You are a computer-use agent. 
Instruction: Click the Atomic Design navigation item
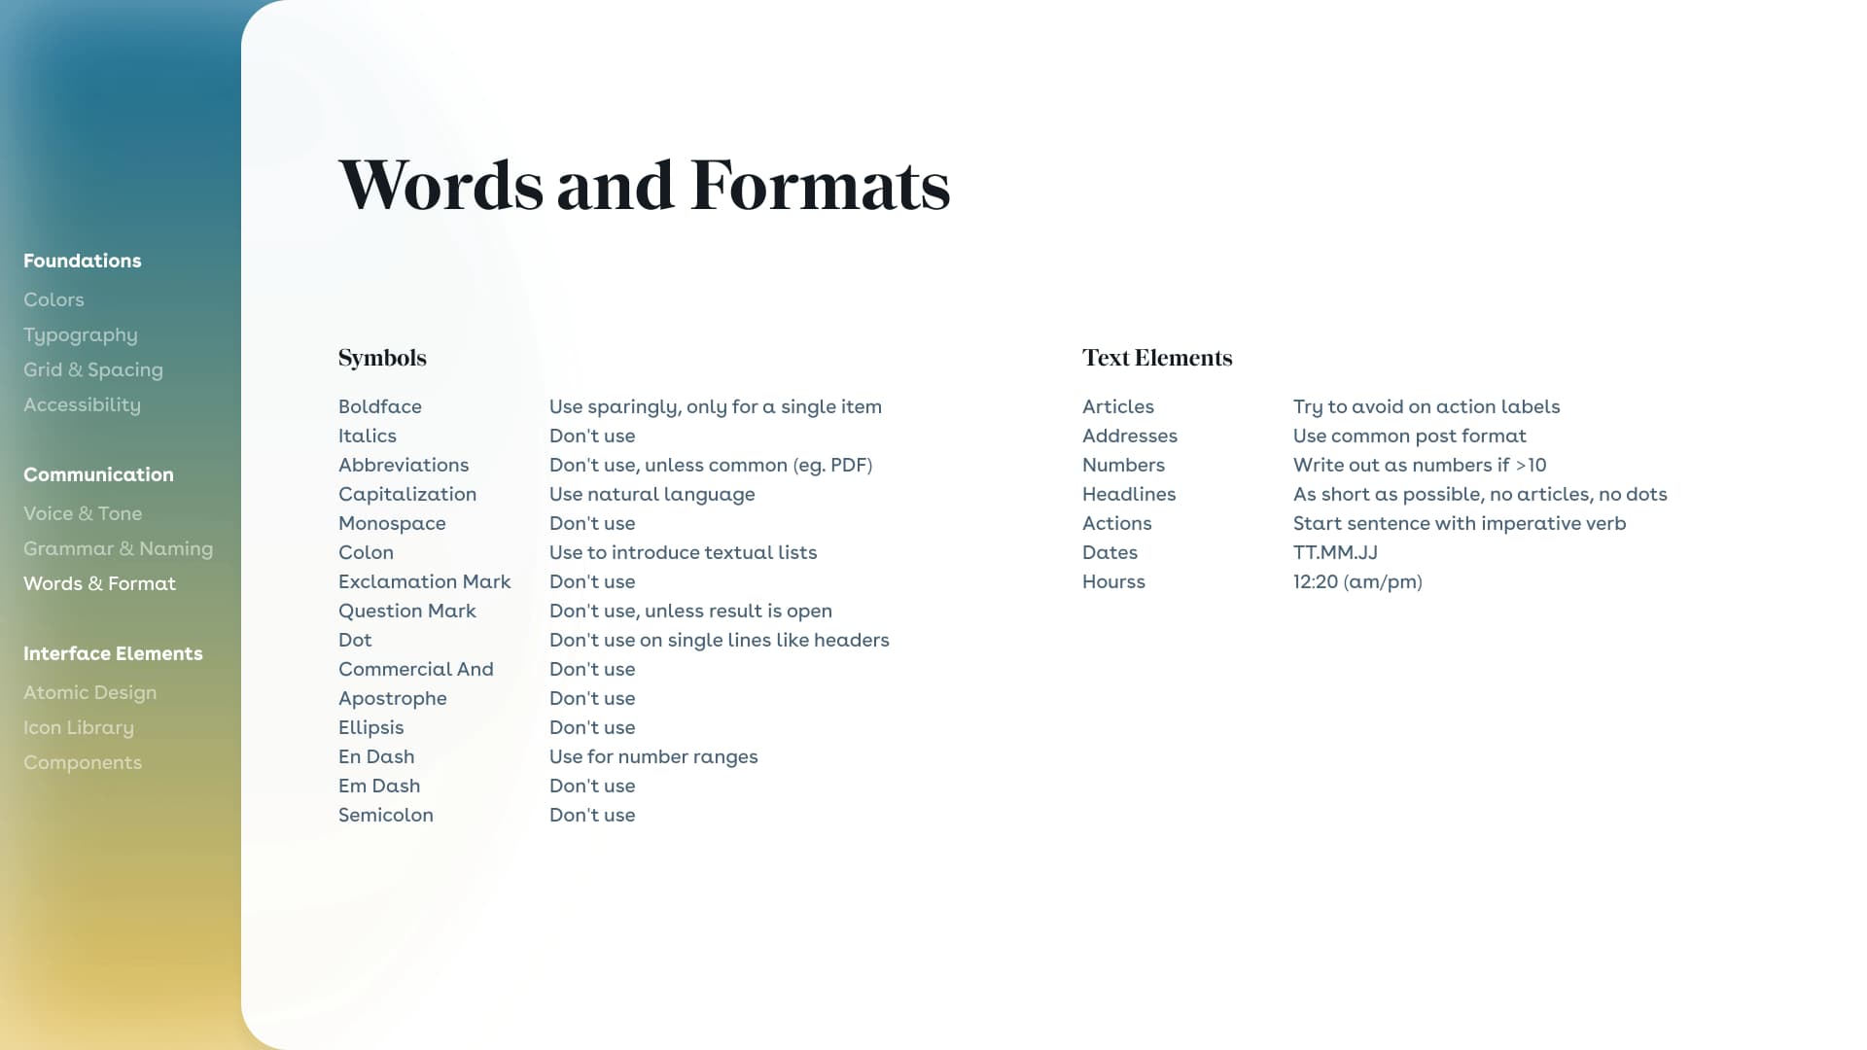click(89, 692)
